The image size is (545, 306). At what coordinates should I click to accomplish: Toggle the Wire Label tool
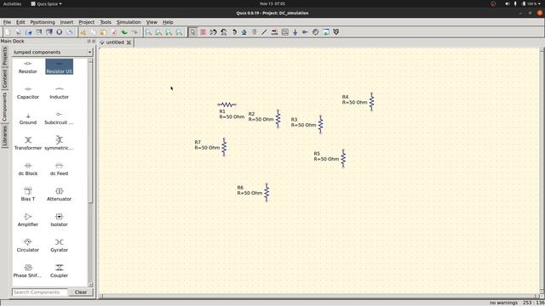[x=274, y=32]
